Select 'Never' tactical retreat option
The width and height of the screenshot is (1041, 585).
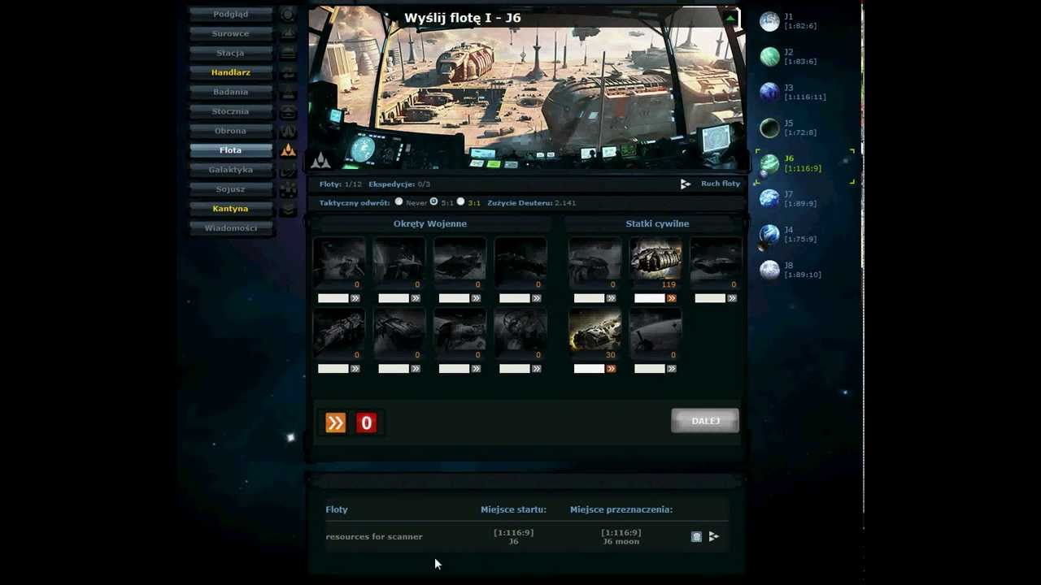399,201
